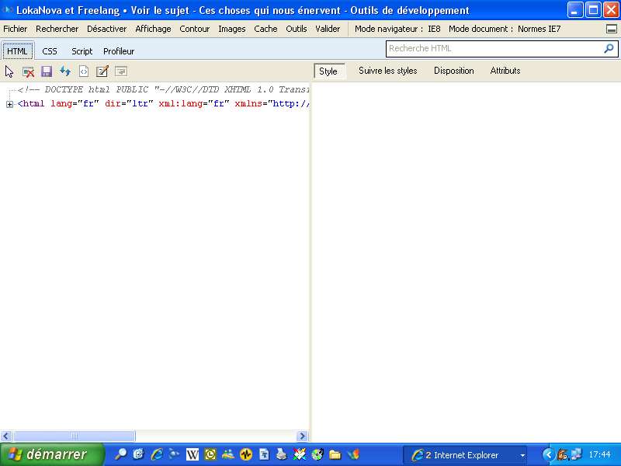Viewport: 621px width, 466px height.
Task: Open the Mode navigateur: IE8 dropdown
Action: (397, 29)
